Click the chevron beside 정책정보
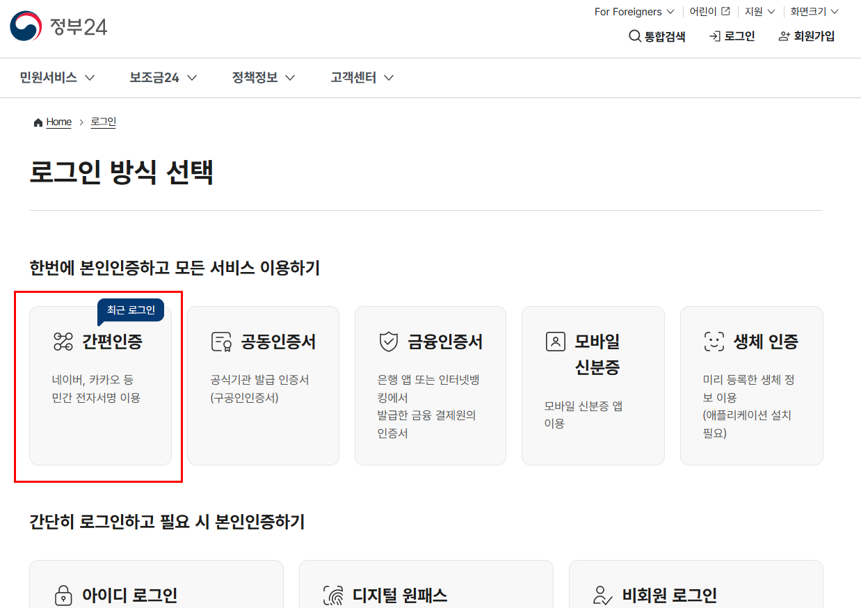 pyautogui.click(x=290, y=78)
